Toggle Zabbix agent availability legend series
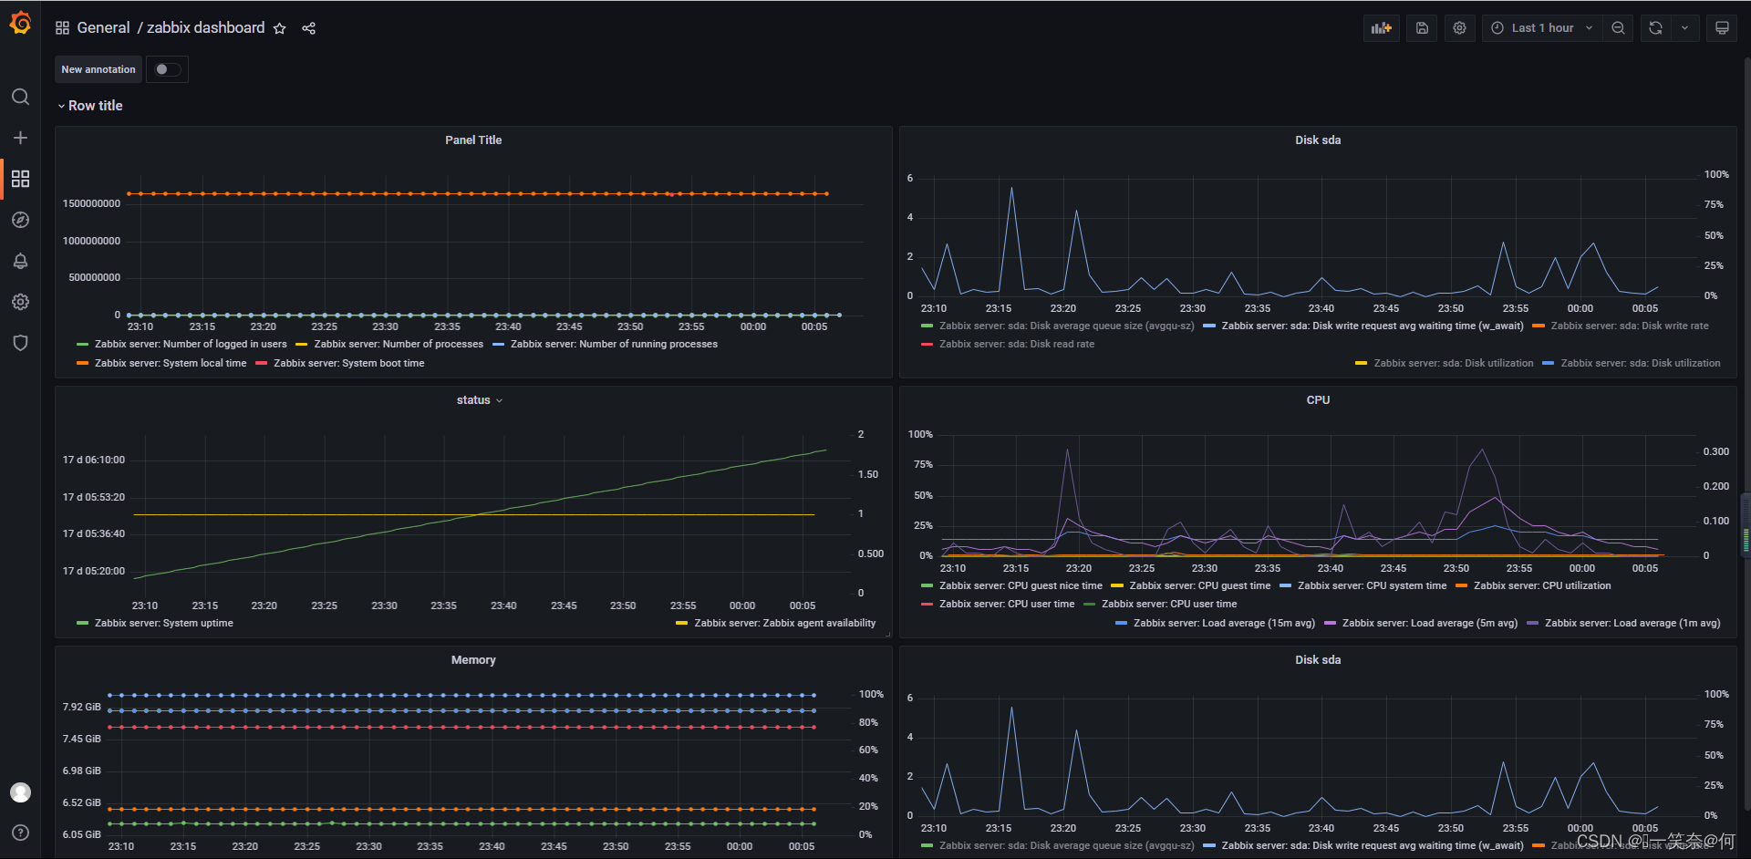Viewport: 1751px width, 859px height. (x=785, y=624)
